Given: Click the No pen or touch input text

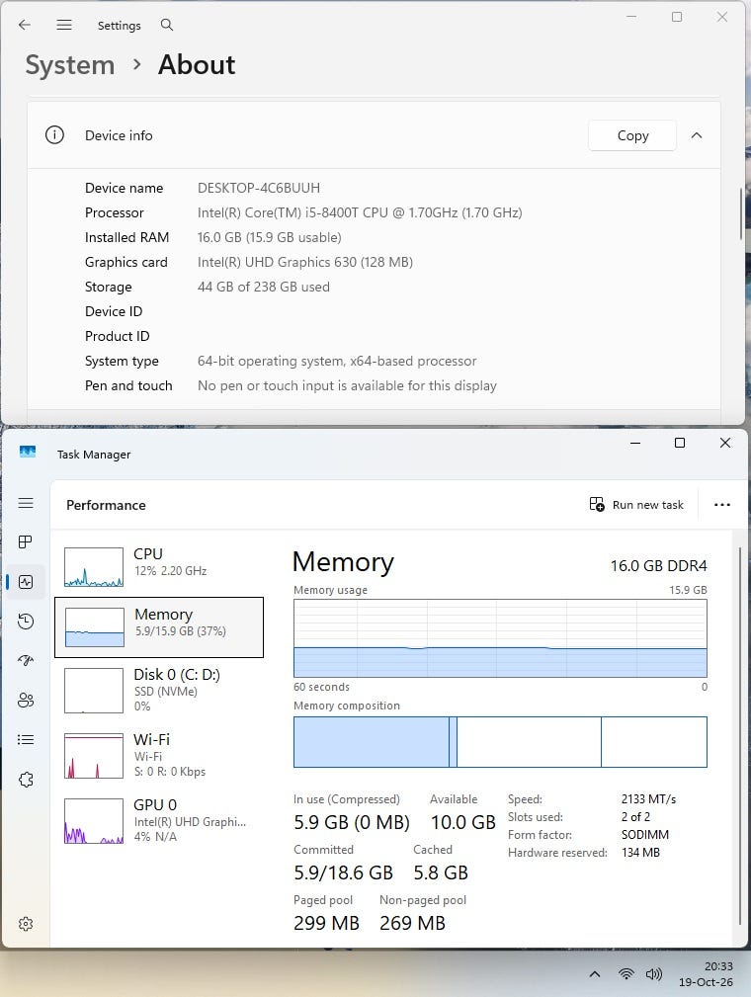Looking at the screenshot, I should tap(347, 386).
